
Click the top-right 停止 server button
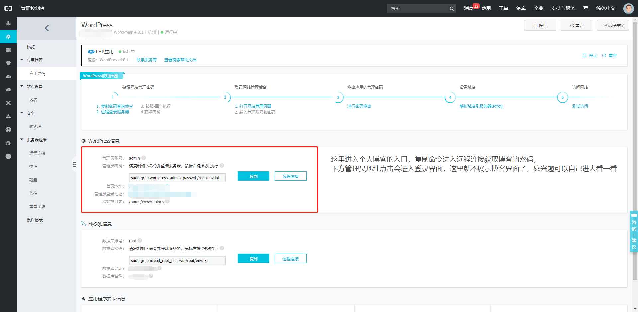[x=540, y=25]
